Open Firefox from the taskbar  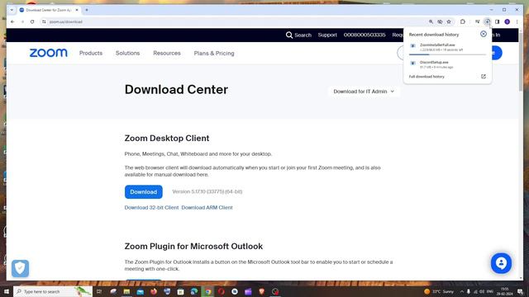[x=154, y=291]
